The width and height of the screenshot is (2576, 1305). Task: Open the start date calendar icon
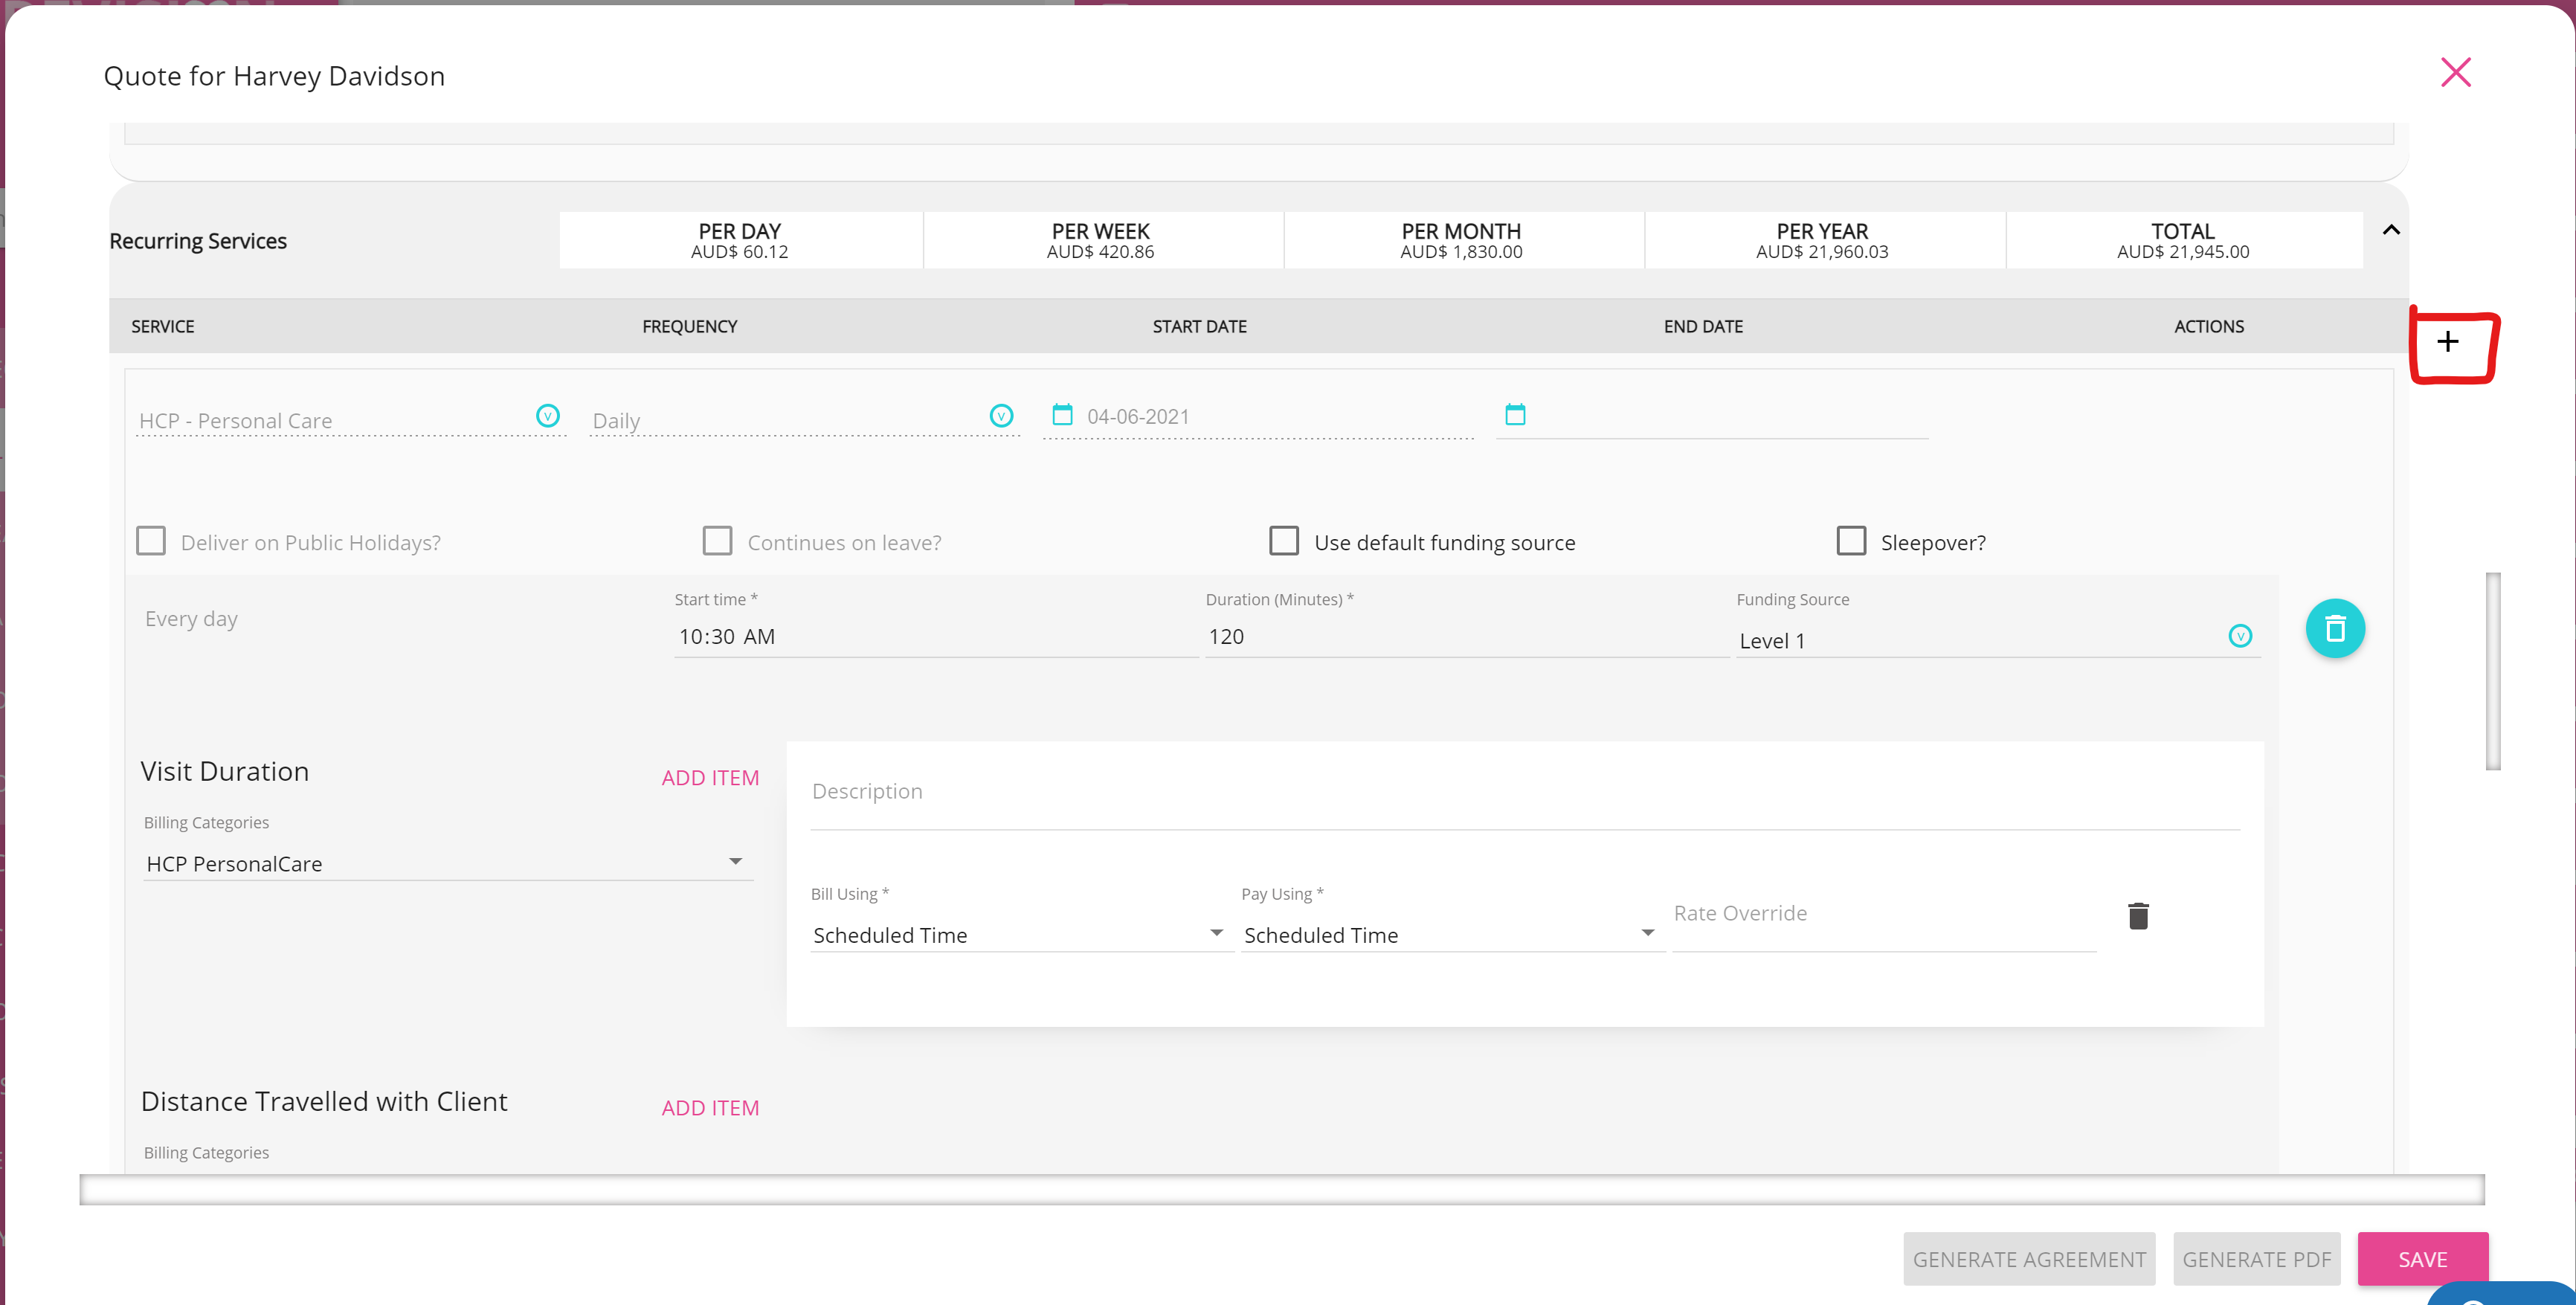[x=1062, y=414]
